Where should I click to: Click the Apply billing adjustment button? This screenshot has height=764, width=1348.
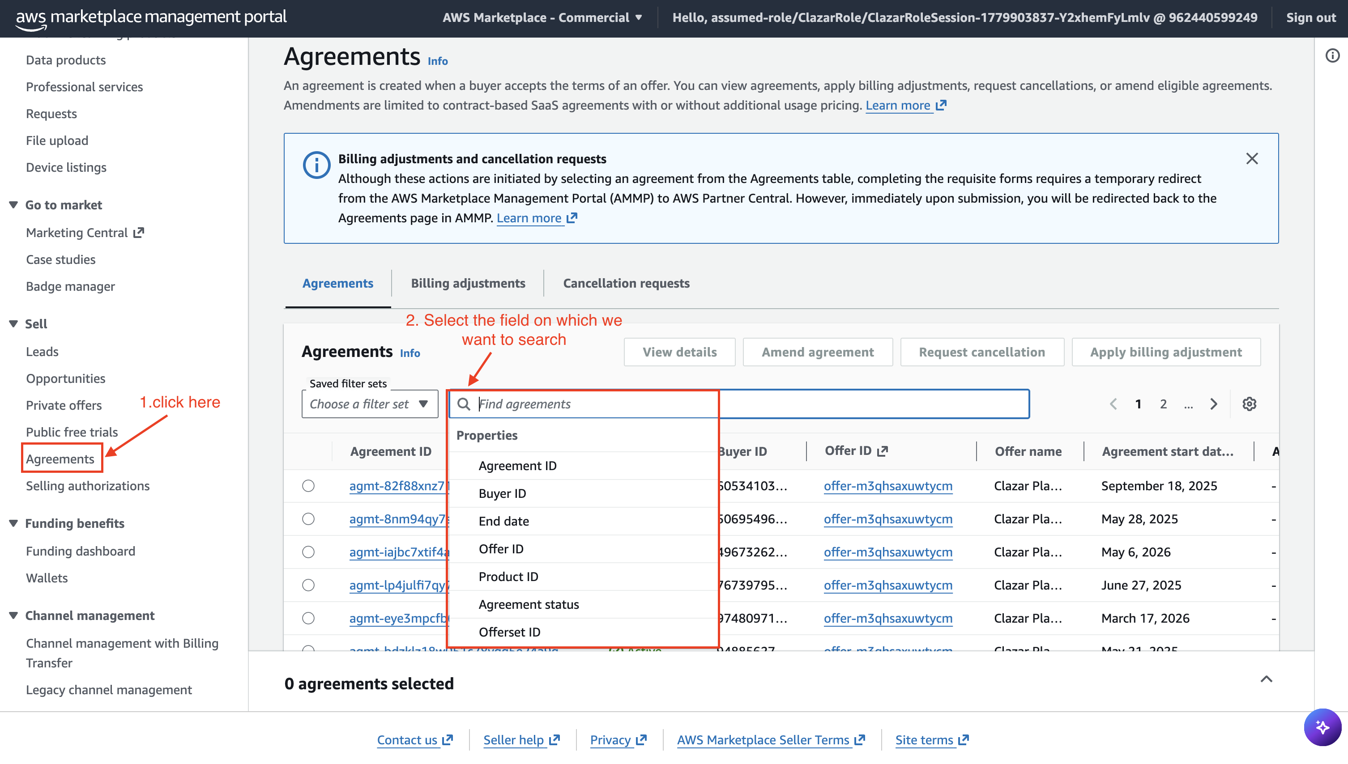(1166, 352)
